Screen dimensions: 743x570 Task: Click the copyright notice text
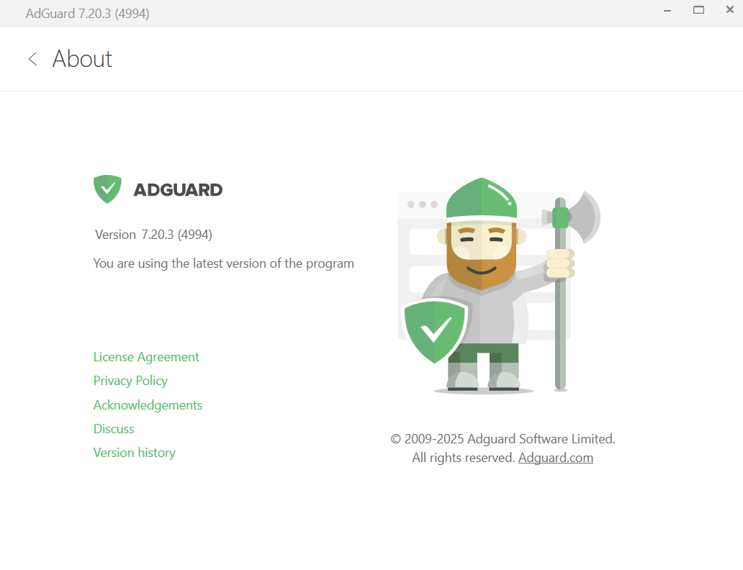[503, 448]
